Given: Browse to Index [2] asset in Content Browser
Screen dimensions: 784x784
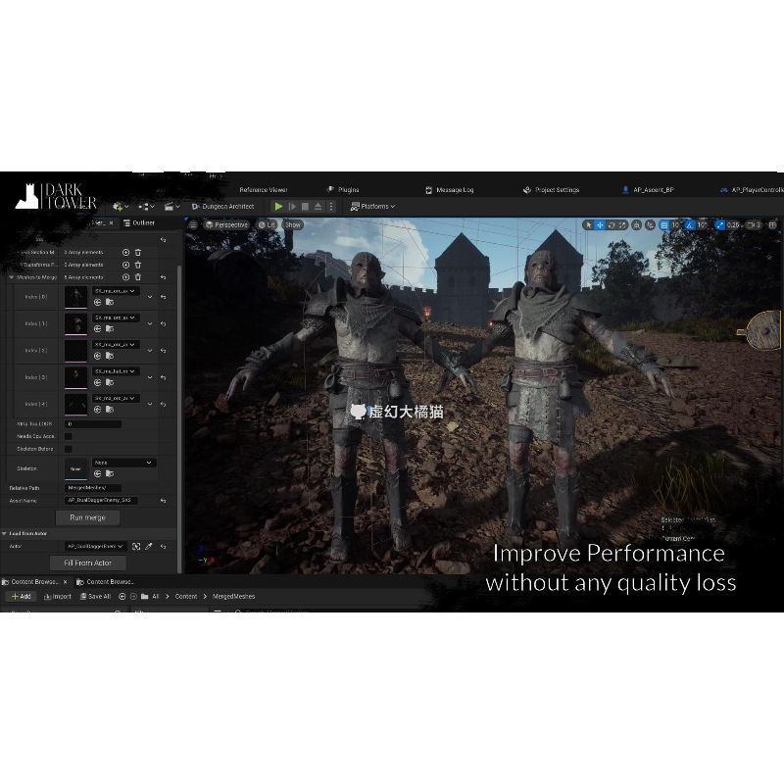Looking at the screenshot, I should [x=110, y=356].
